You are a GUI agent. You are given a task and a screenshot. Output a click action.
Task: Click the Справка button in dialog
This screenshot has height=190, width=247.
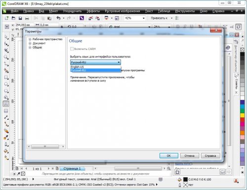[210, 156]
